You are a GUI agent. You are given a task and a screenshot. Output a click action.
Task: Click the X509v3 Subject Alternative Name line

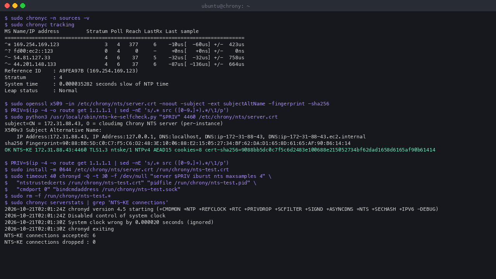[53, 130]
